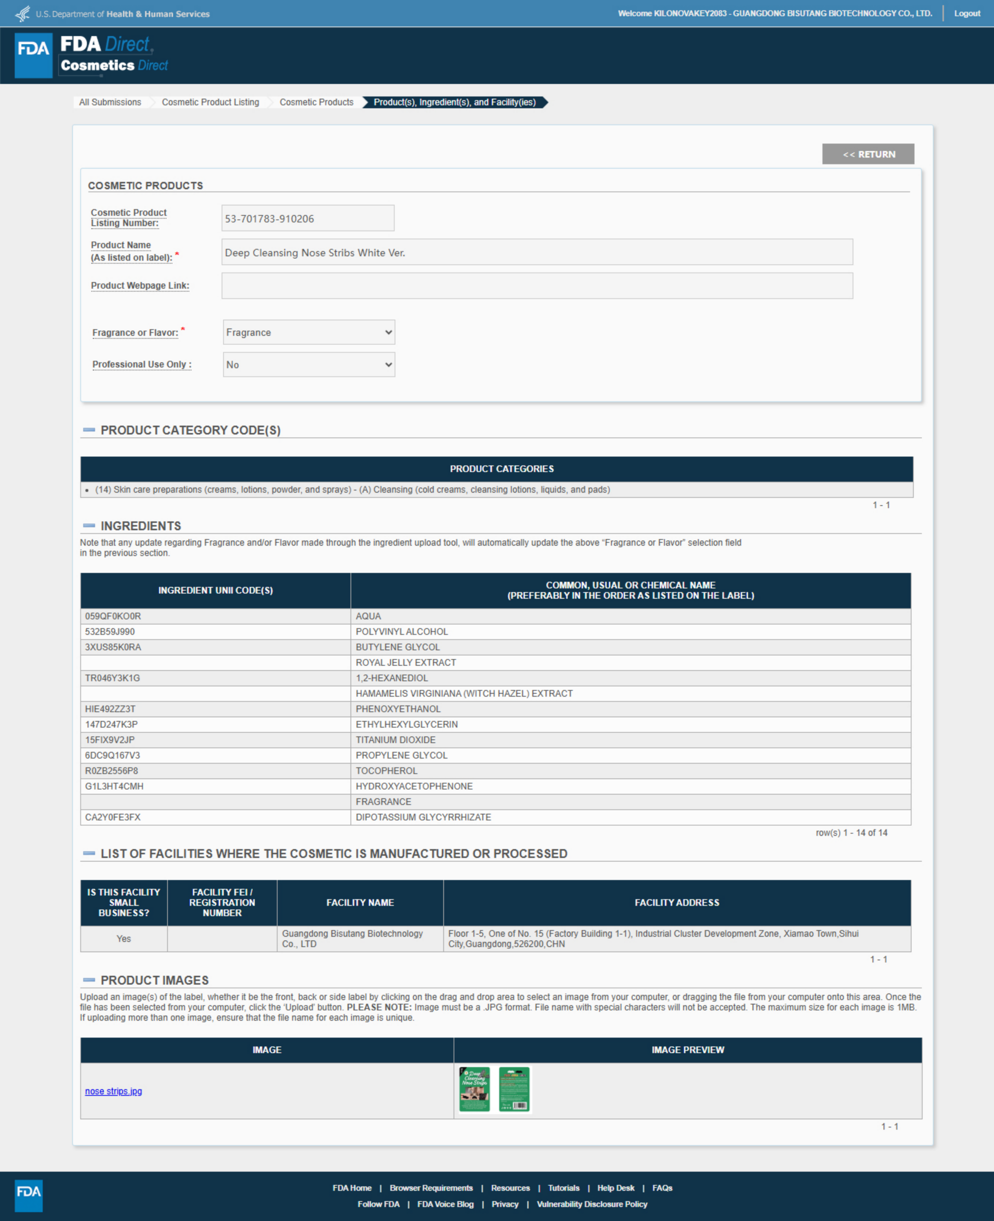Go to Cosmetic Product Listing breadcrumb

coord(210,102)
